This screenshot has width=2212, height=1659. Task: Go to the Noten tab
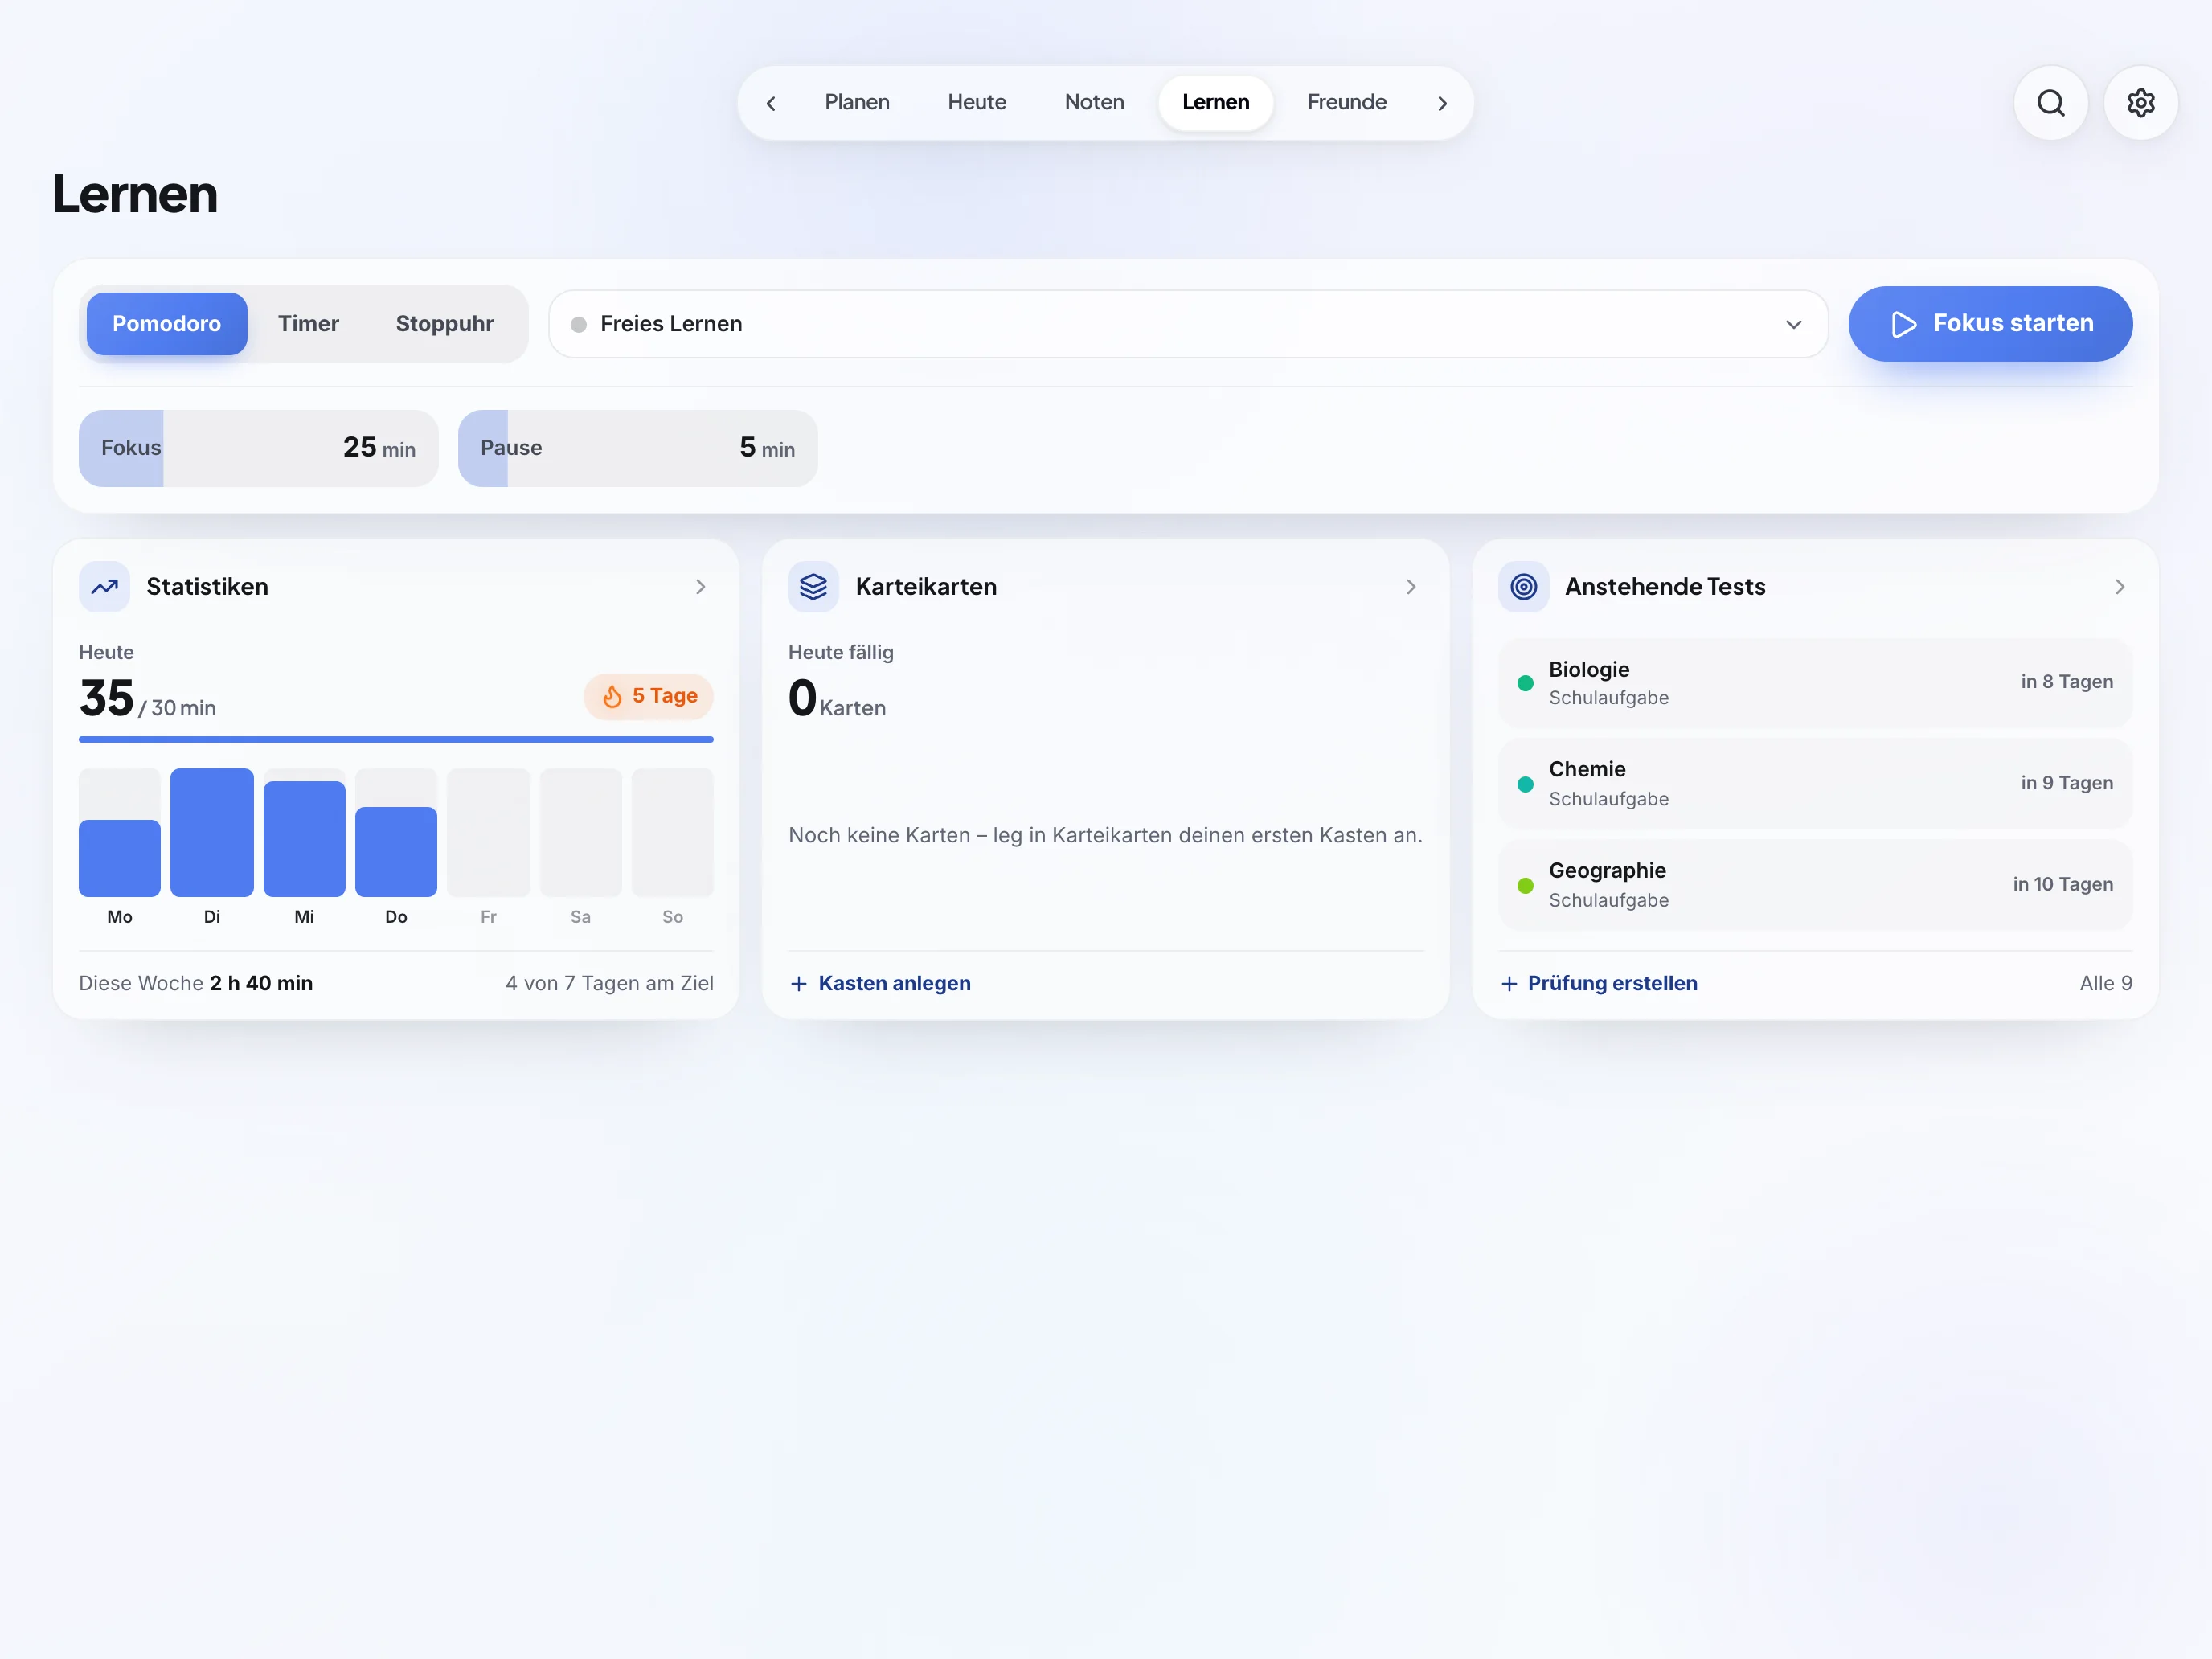[x=1094, y=102]
